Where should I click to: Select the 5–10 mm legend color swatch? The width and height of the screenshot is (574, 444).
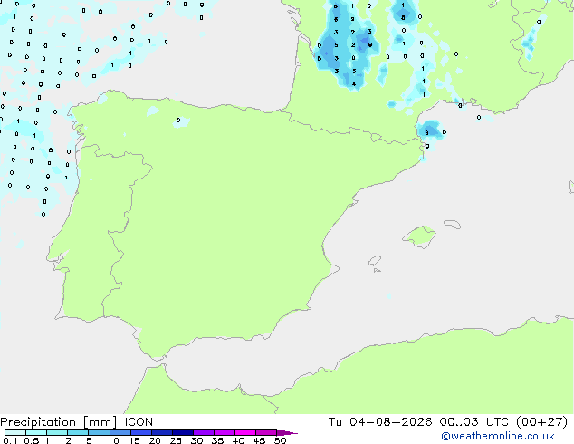(99, 432)
